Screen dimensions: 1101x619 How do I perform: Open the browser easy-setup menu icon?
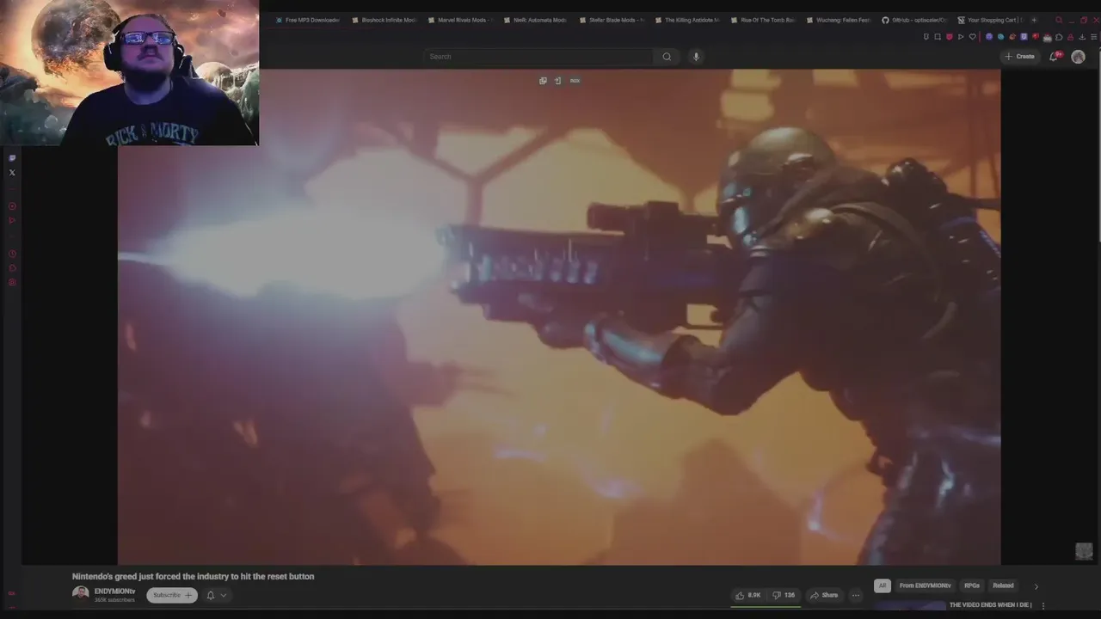[1094, 37]
